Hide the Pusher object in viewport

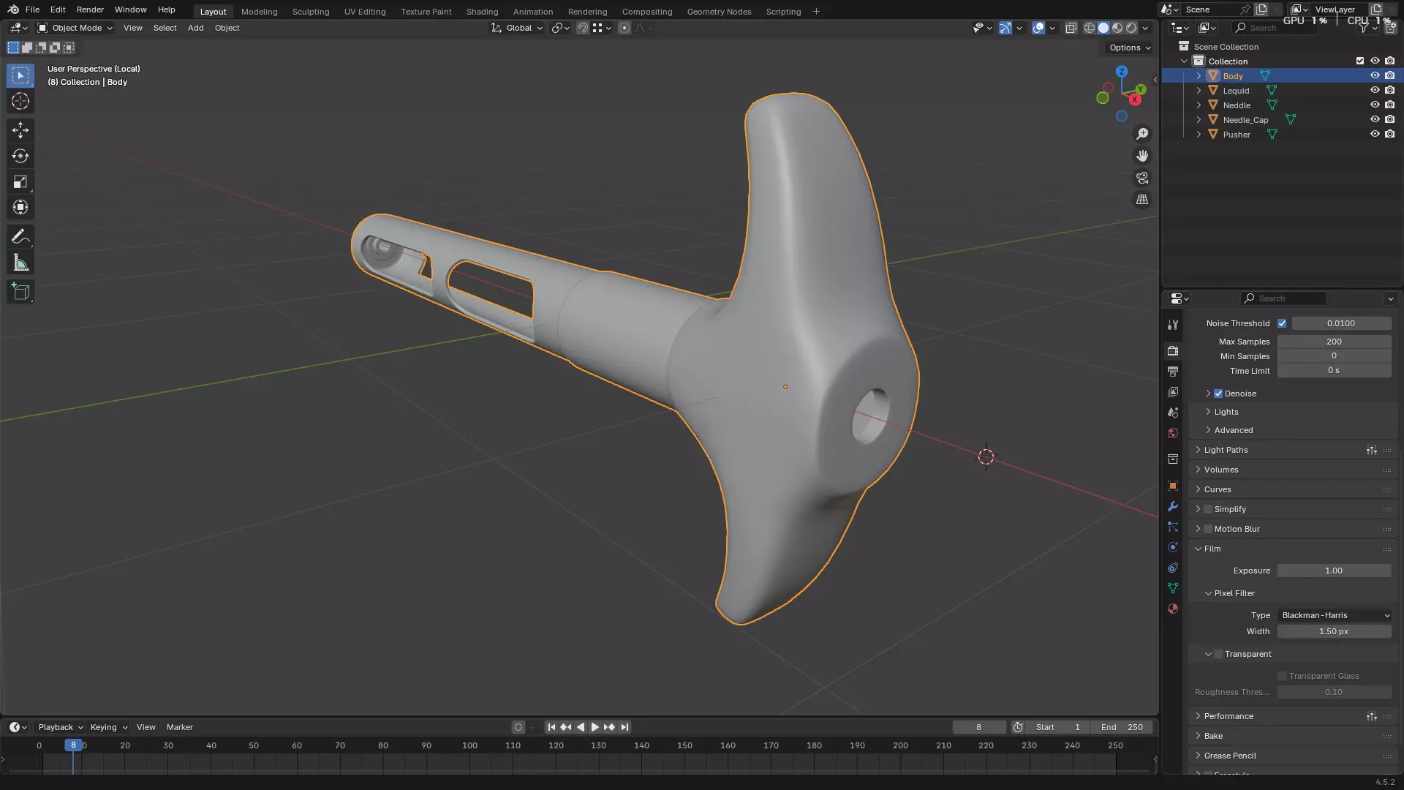click(x=1375, y=135)
